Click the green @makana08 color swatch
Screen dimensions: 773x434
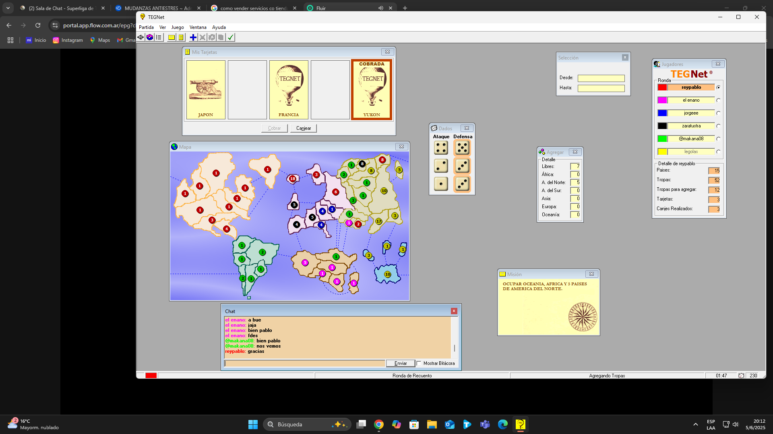662,139
